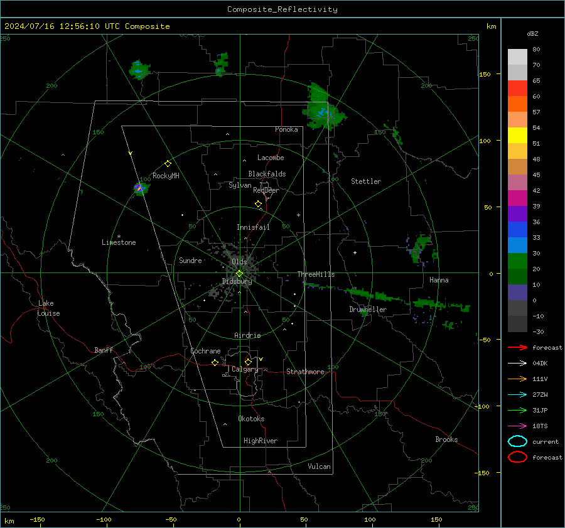Image resolution: width=565 pixels, height=528 pixels.
Task: Click the red forecast arrow in legend
Action: pyautogui.click(x=517, y=347)
